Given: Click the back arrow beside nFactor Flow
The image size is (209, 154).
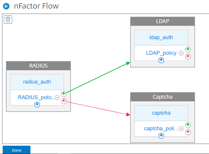Looking at the screenshot, I should [x=6, y=6].
